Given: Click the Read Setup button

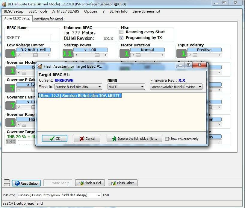Looking at the screenshot, I should (26, 183).
